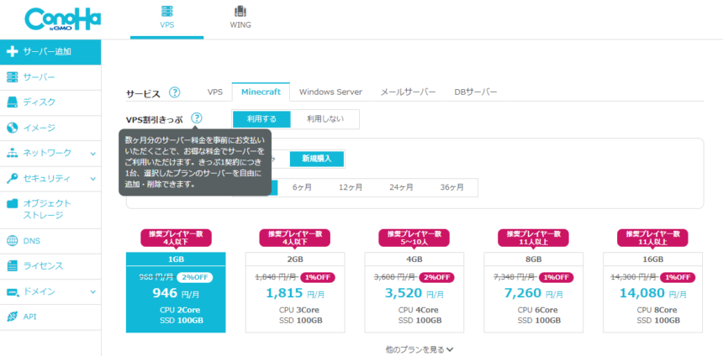723x356 pixels.
Task: Click the 3,520 円/月 price
Action: point(414,293)
